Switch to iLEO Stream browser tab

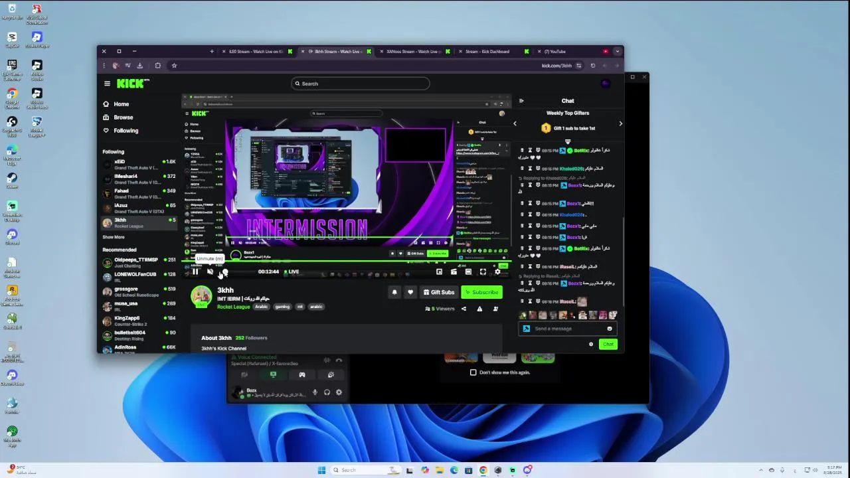point(256,51)
